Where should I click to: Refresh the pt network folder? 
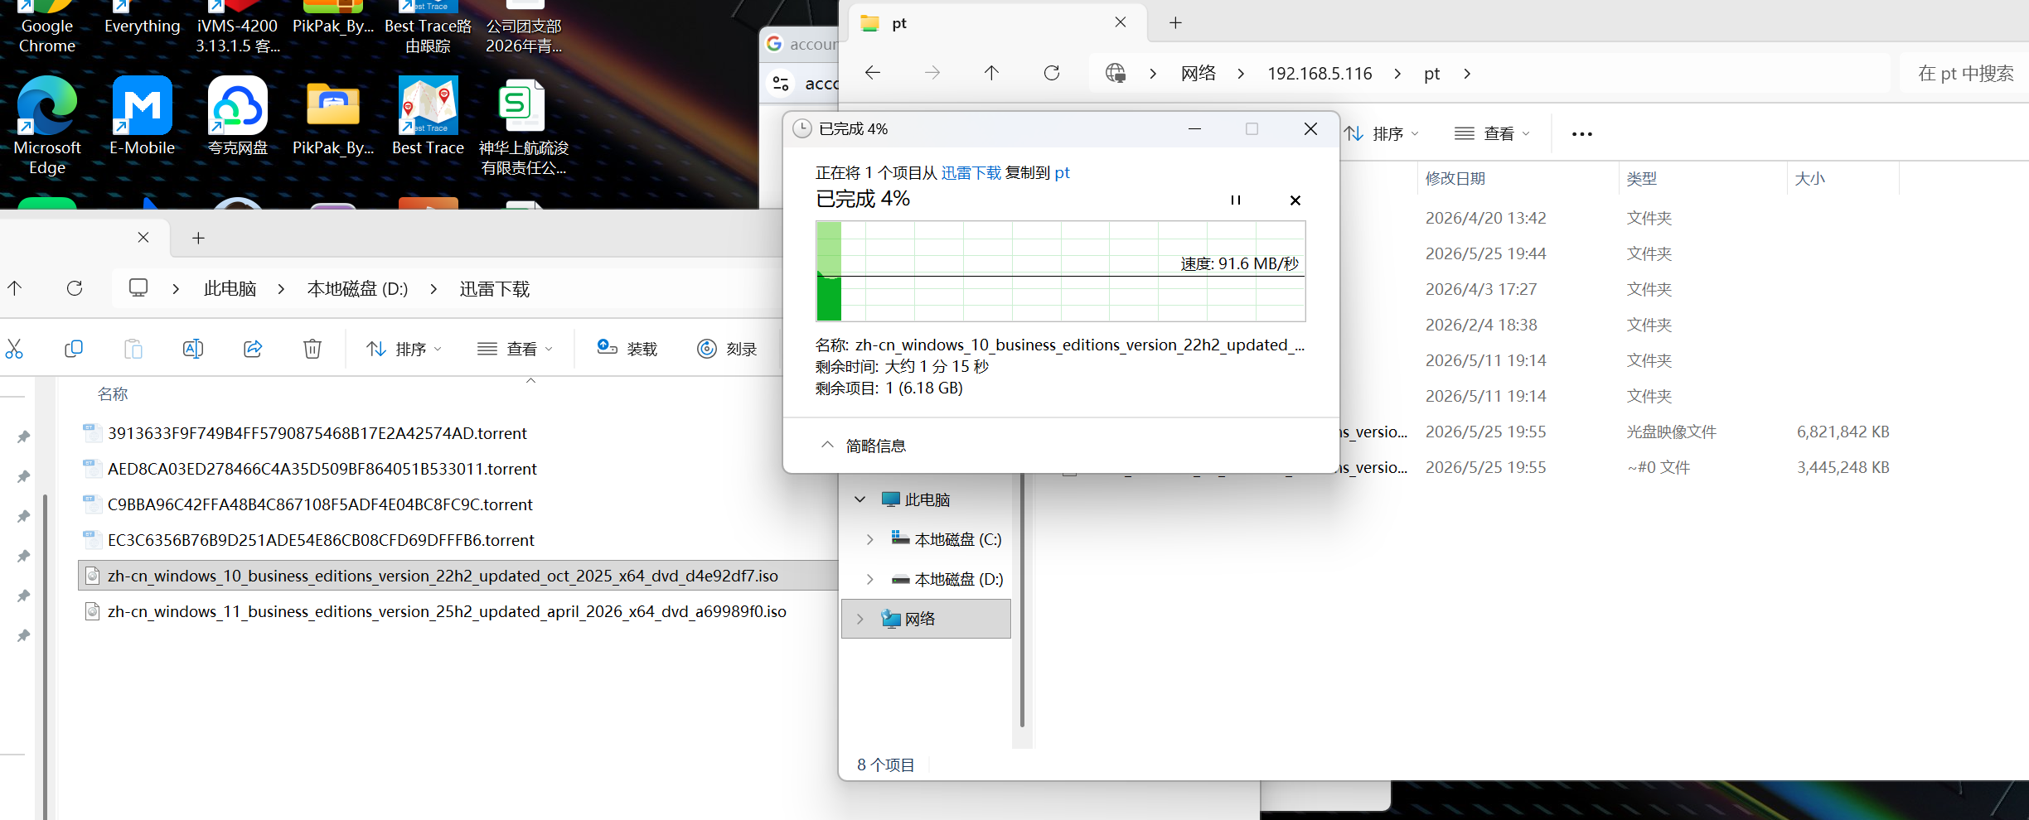coord(1052,73)
